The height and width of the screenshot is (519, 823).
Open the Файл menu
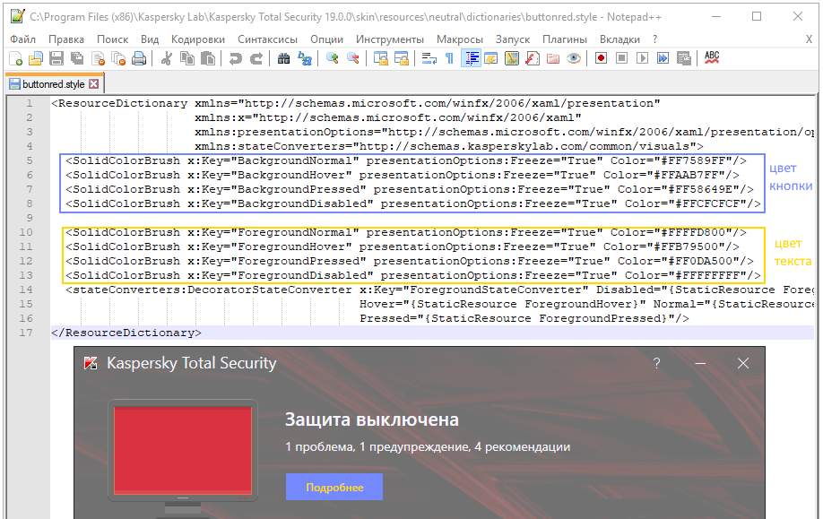pos(23,39)
